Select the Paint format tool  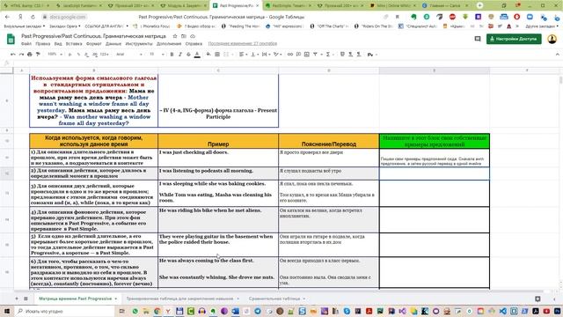(x=38, y=55)
